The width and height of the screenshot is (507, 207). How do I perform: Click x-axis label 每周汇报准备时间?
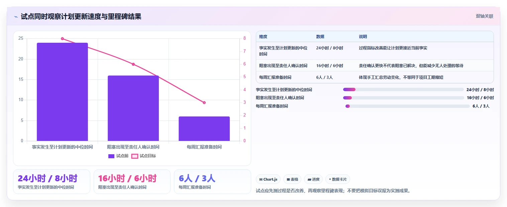(x=204, y=147)
